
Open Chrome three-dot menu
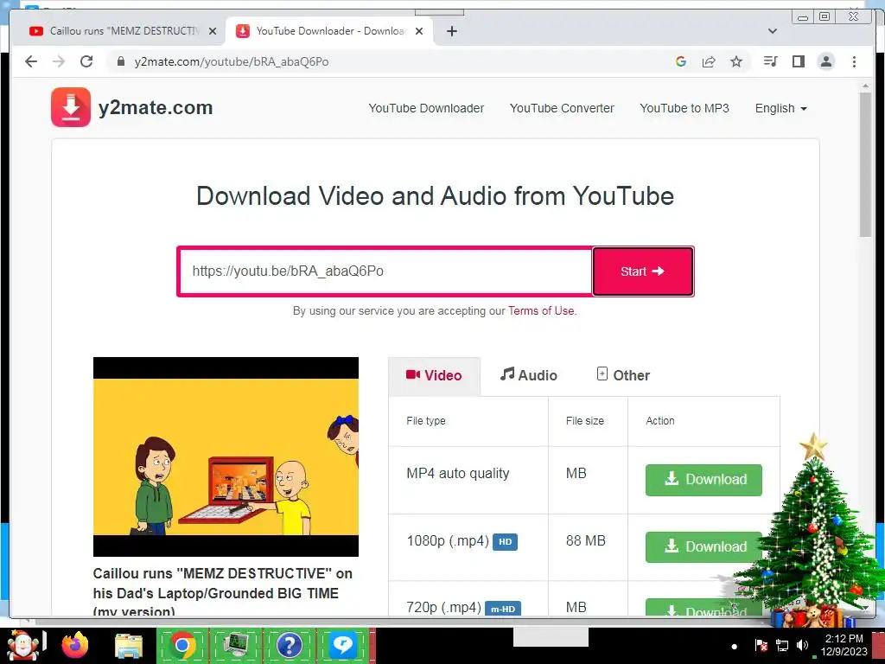(x=854, y=61)
